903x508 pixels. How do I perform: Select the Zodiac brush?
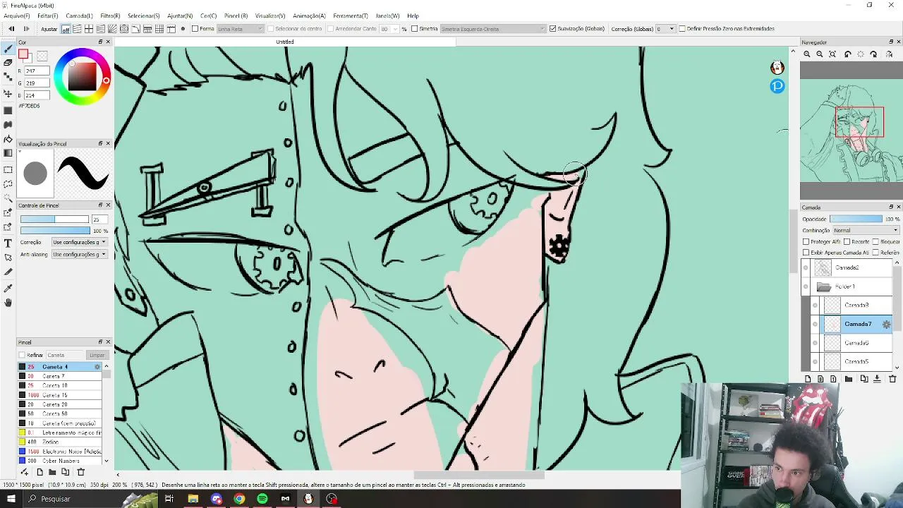coord(60,442)
